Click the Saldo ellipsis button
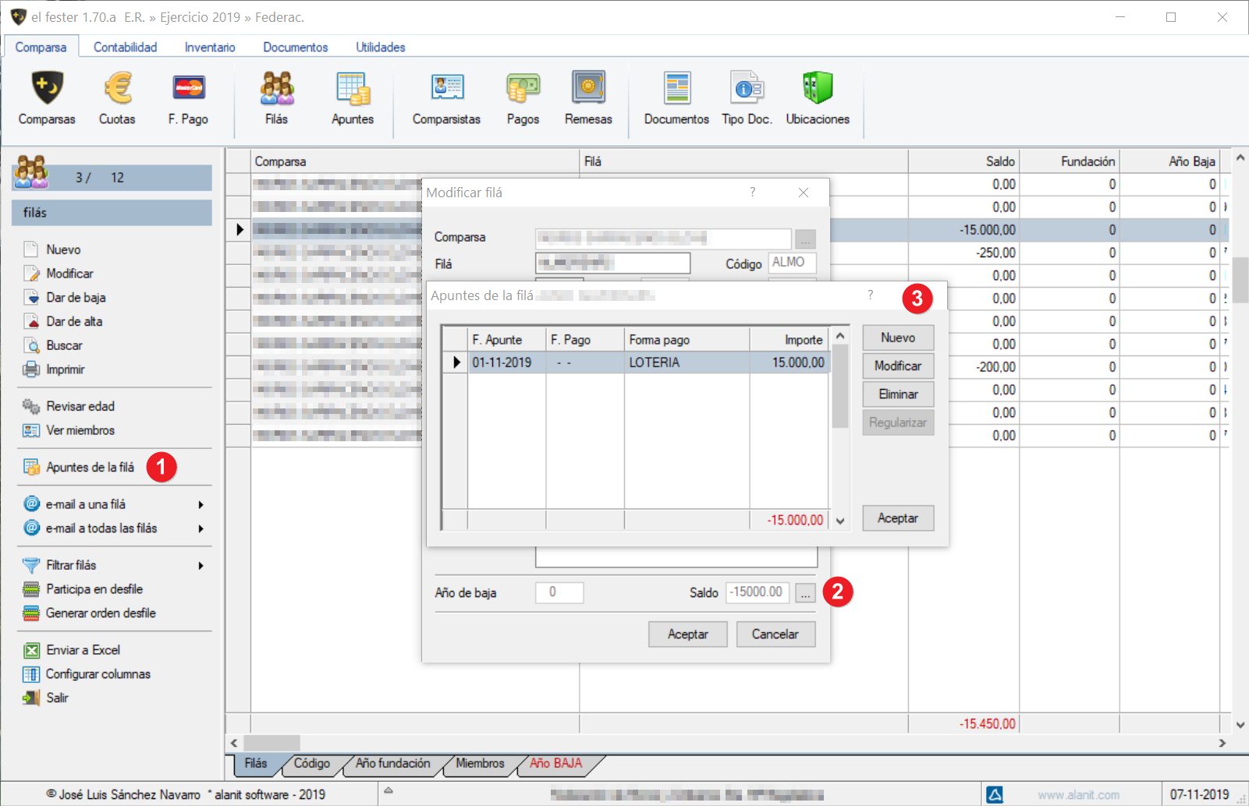 click(805, 593)
